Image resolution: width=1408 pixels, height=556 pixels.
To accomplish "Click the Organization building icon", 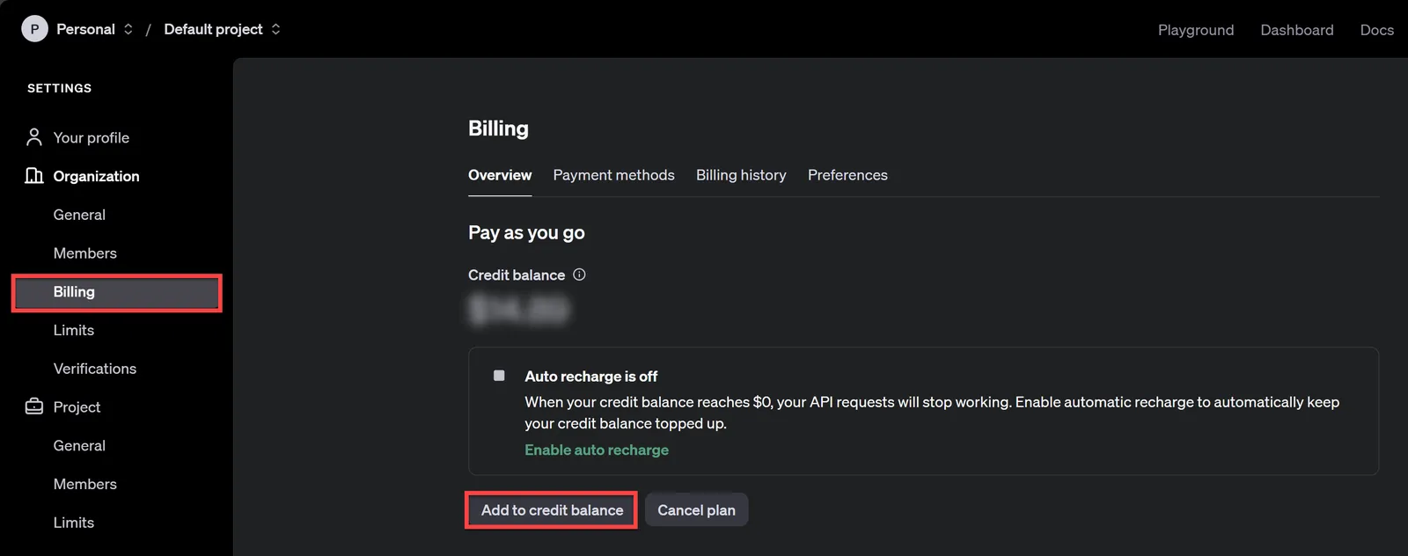I will [34, 176].
